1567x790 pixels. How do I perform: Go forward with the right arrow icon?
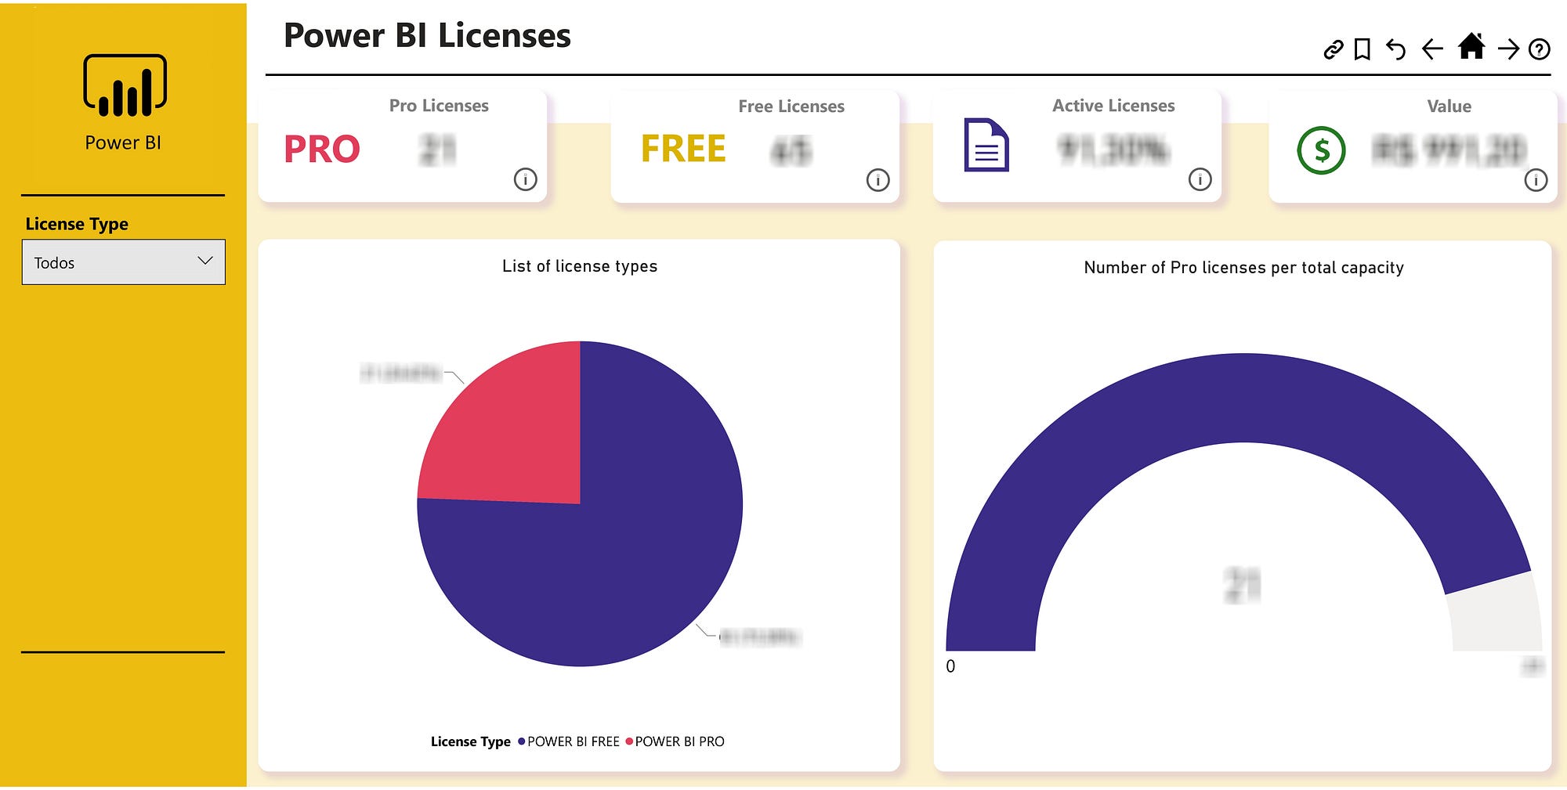click(1508, 49)
